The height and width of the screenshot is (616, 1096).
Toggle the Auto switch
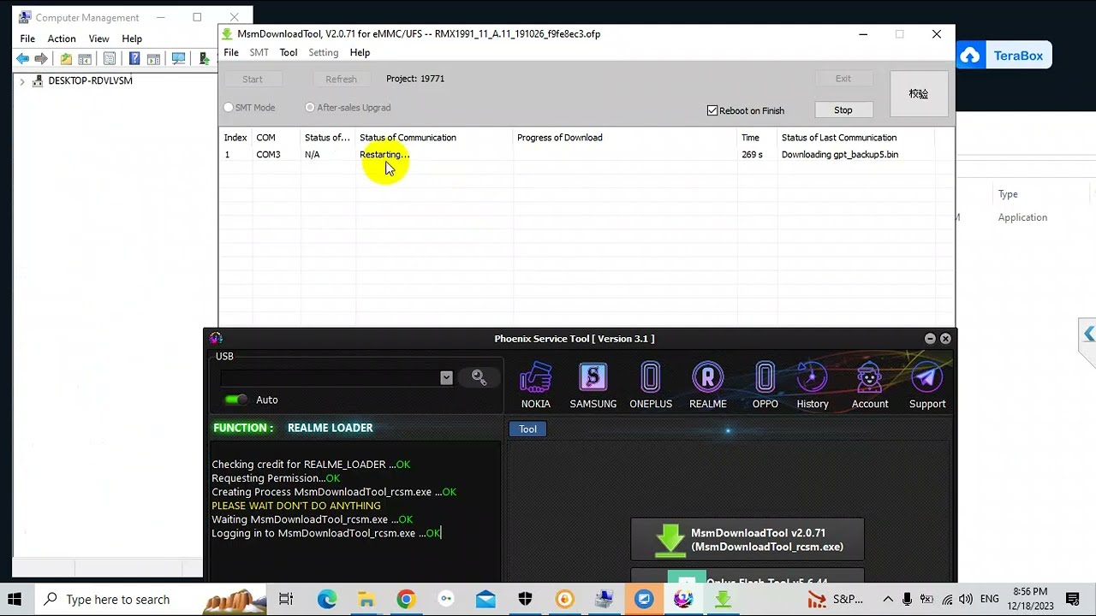pos(235,400)
